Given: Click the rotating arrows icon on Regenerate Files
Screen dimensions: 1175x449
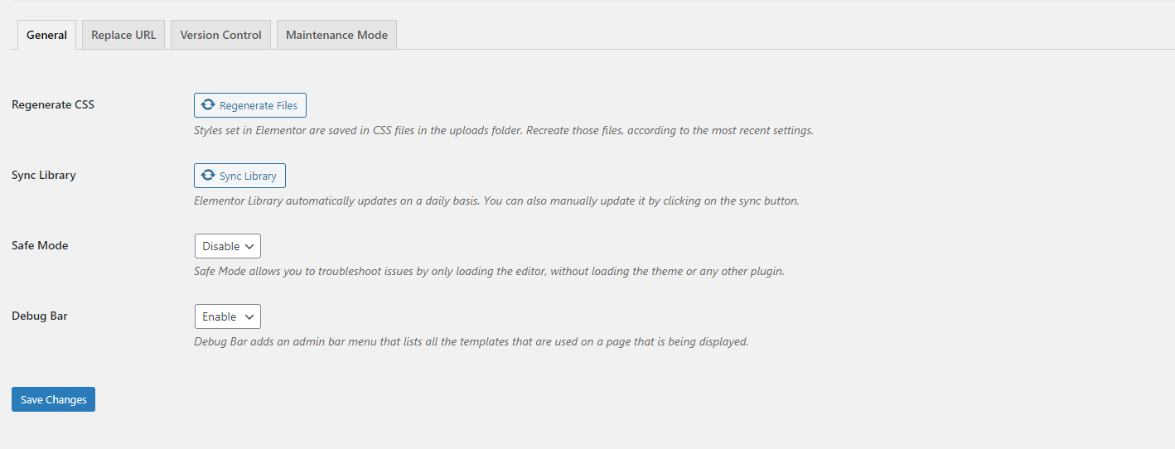Looking at the screenshot, I should coord(208,105).
